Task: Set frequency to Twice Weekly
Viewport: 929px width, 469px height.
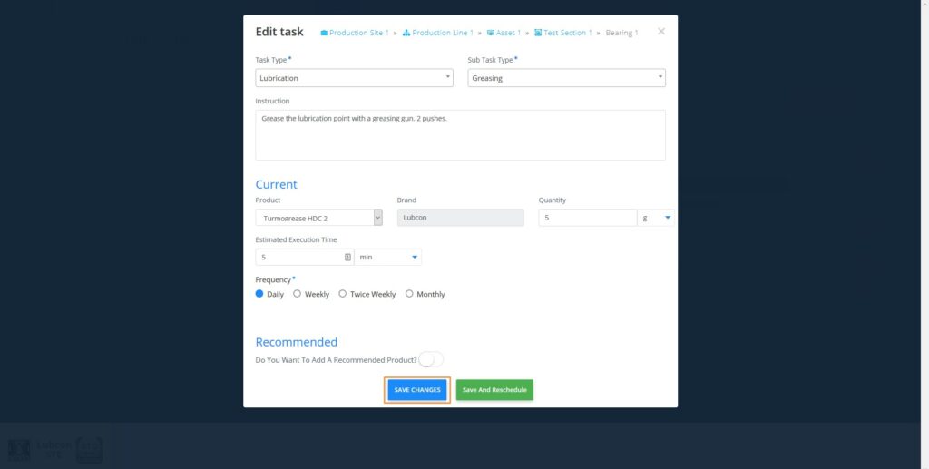Action: coord(343,294)
